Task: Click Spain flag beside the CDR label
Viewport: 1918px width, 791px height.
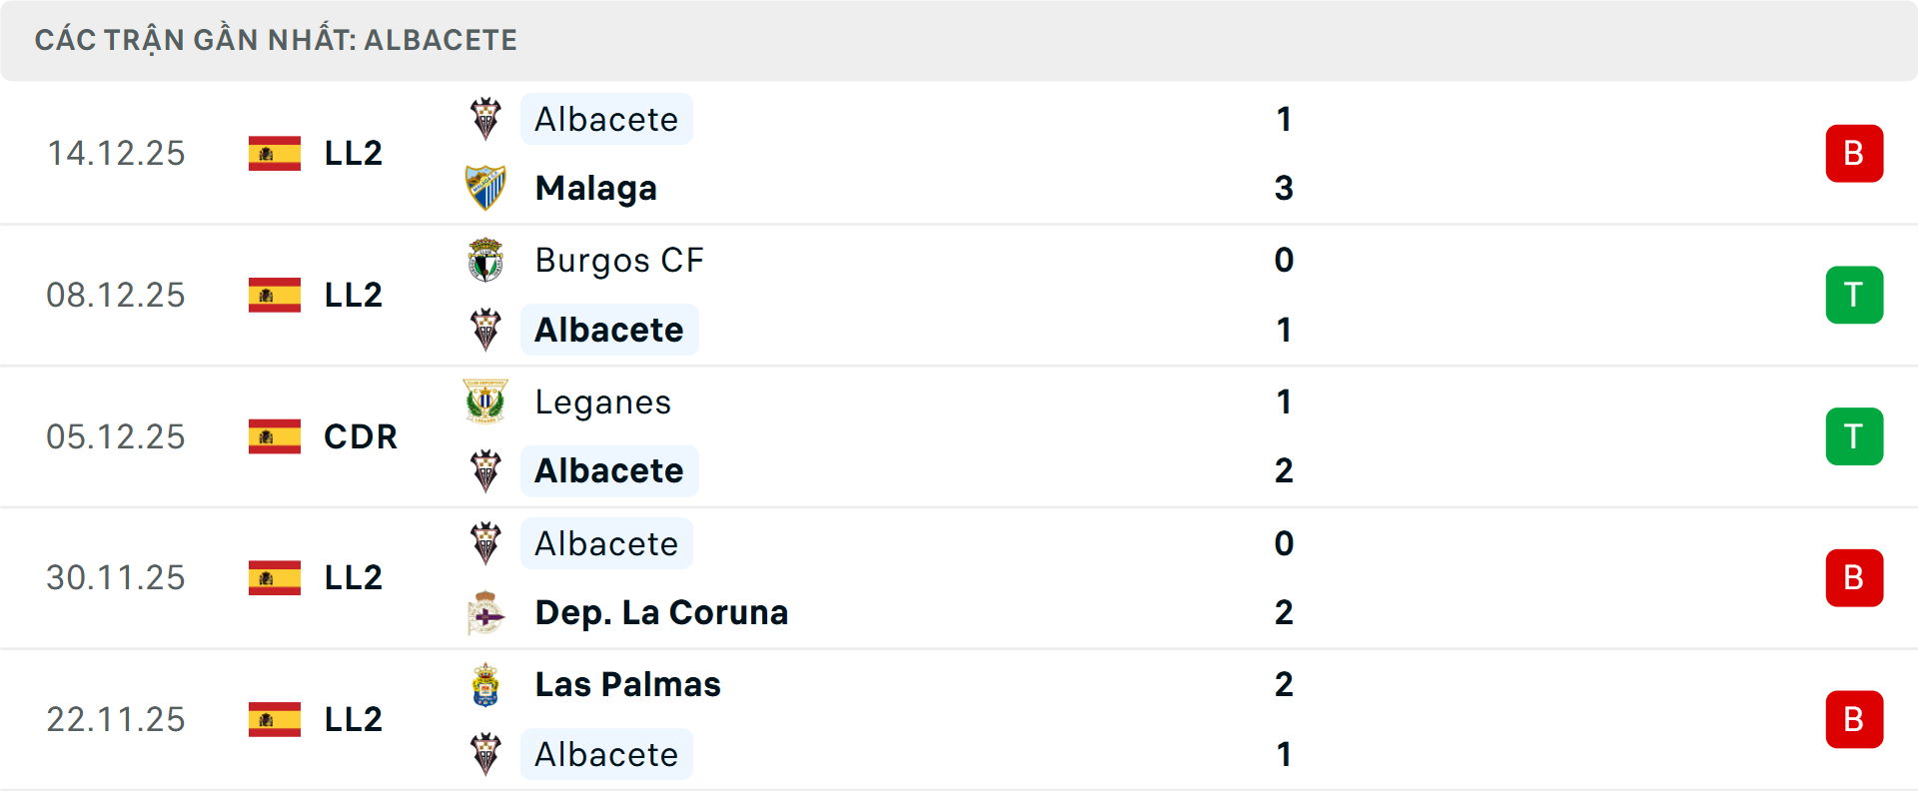Action: (275, 436)
